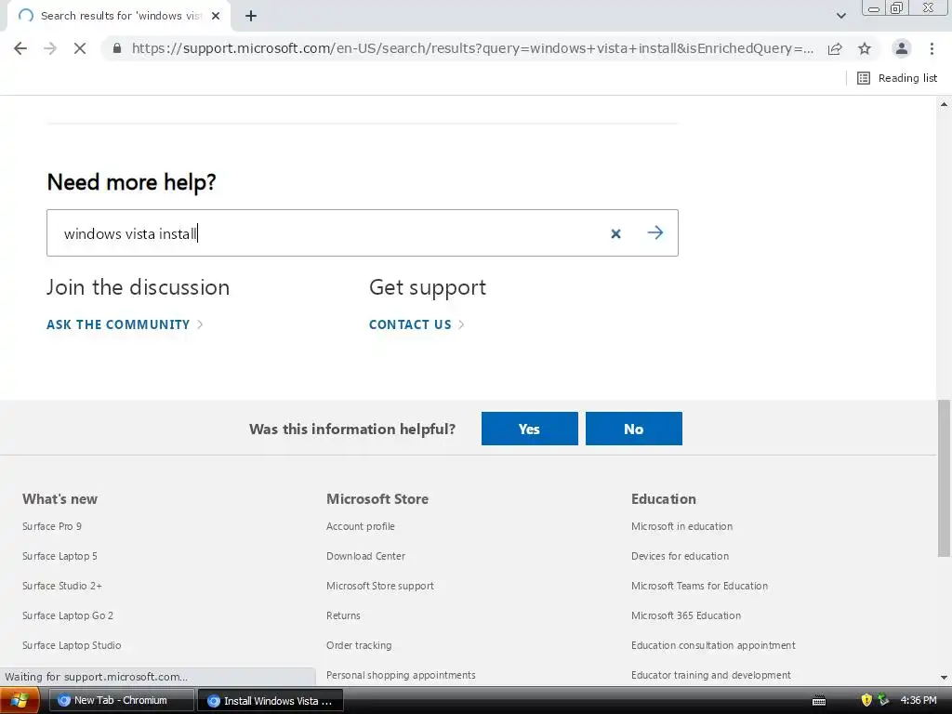Screen dimensions: 952x714
Task: Open Educator training and development link
Action: [711, 675]
